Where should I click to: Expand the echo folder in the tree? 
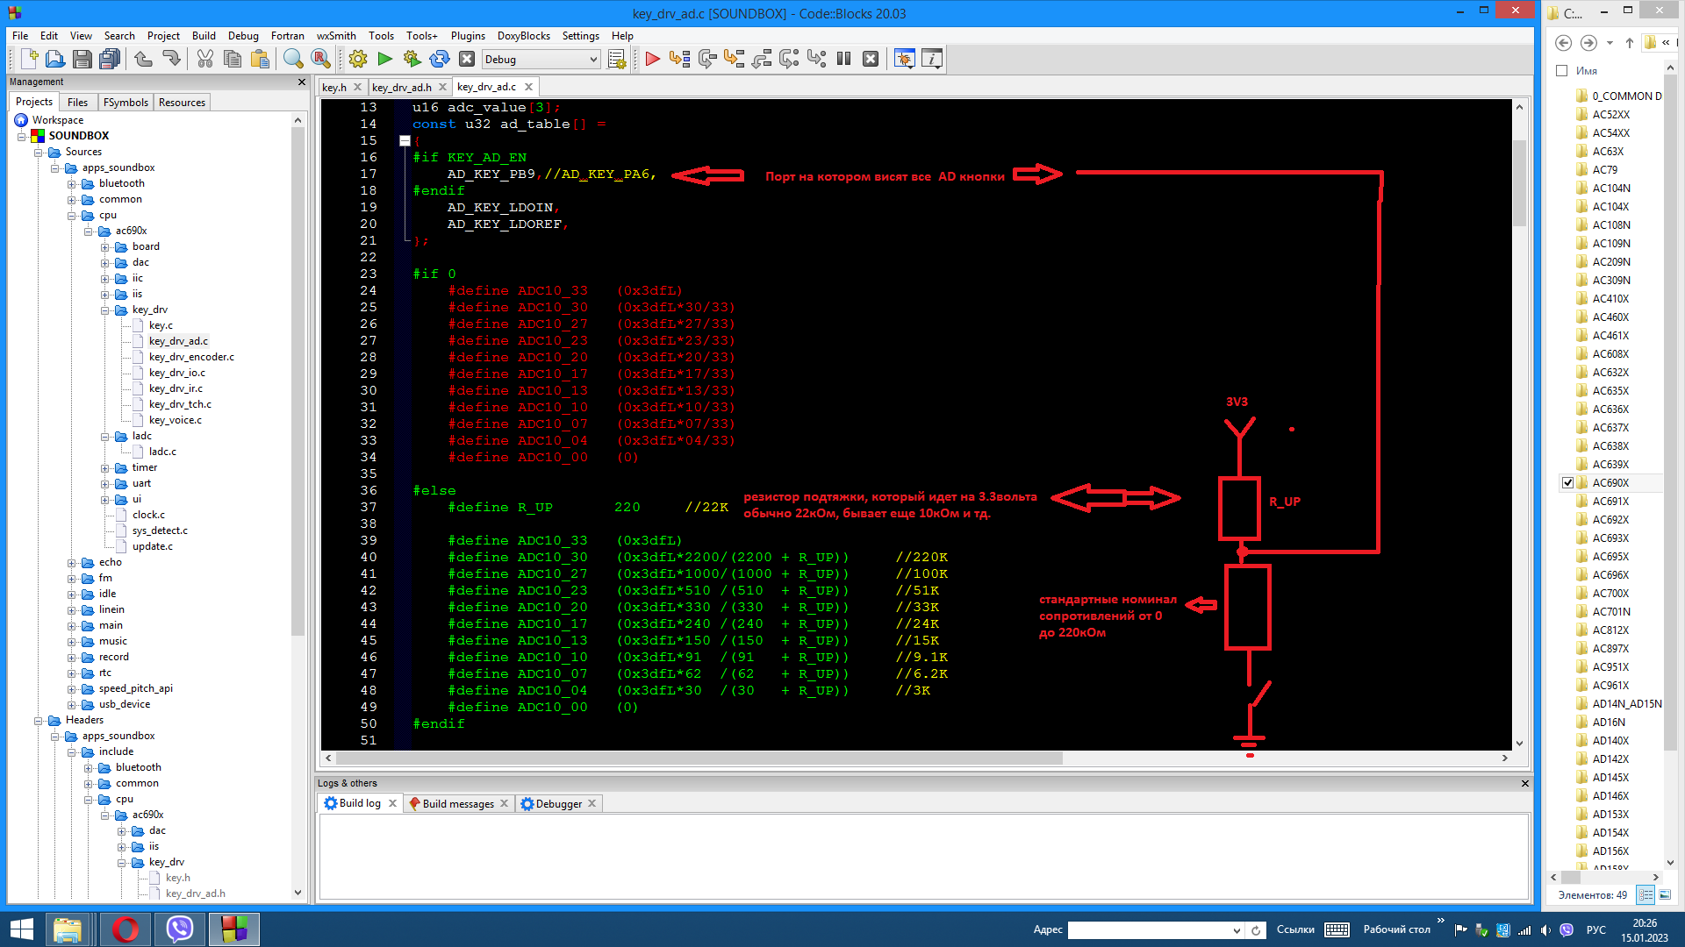(72, 563)
